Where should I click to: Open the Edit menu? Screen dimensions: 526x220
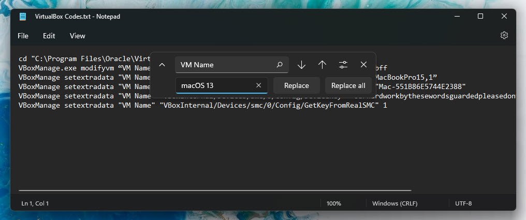pyautogui.click(x=49, y=36)
